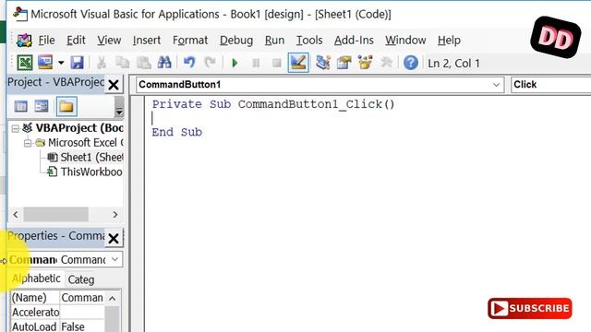Run the macro with green play icon

pyautogui.click(x=235, y=63)
